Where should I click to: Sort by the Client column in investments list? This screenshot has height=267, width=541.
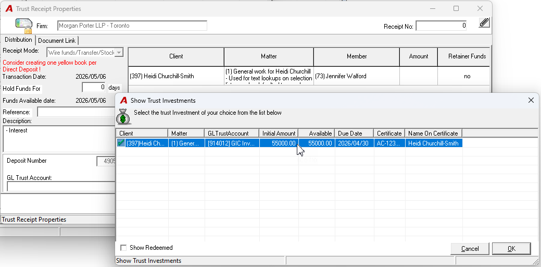pos(142,133)
